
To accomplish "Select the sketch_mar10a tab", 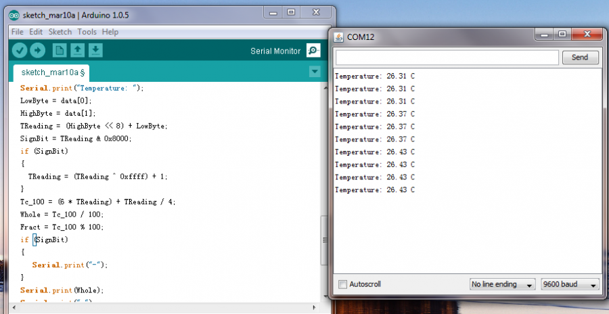I will click(51, 72).
